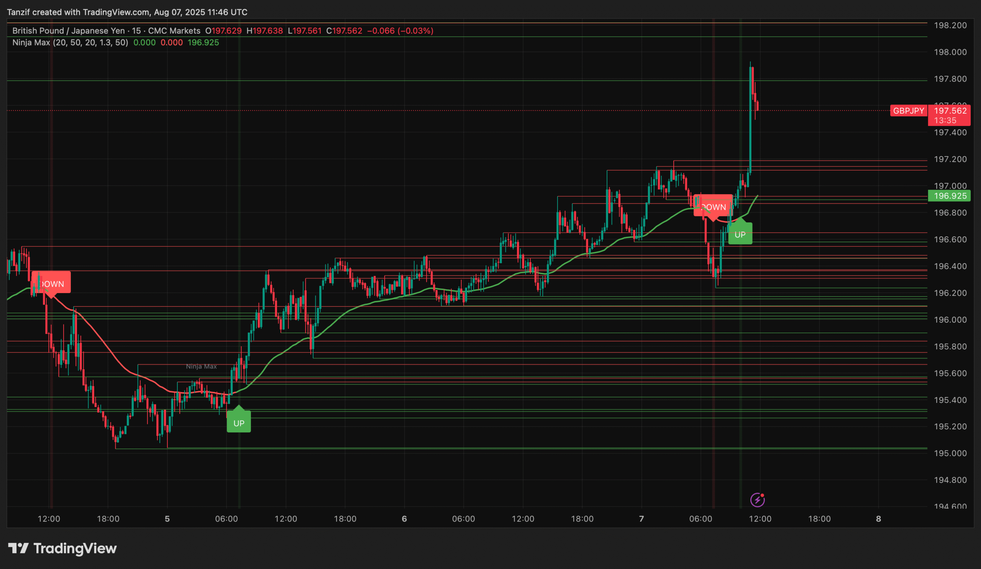Click the 194.800 price axis label
Screen dimensions: 981x569
click(x=950, y=480)
